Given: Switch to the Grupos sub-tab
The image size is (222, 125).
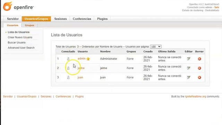Looking at the screenshot, I should (29, 25).
